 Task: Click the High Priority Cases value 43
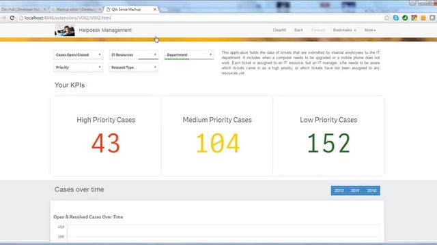[106, 144]
